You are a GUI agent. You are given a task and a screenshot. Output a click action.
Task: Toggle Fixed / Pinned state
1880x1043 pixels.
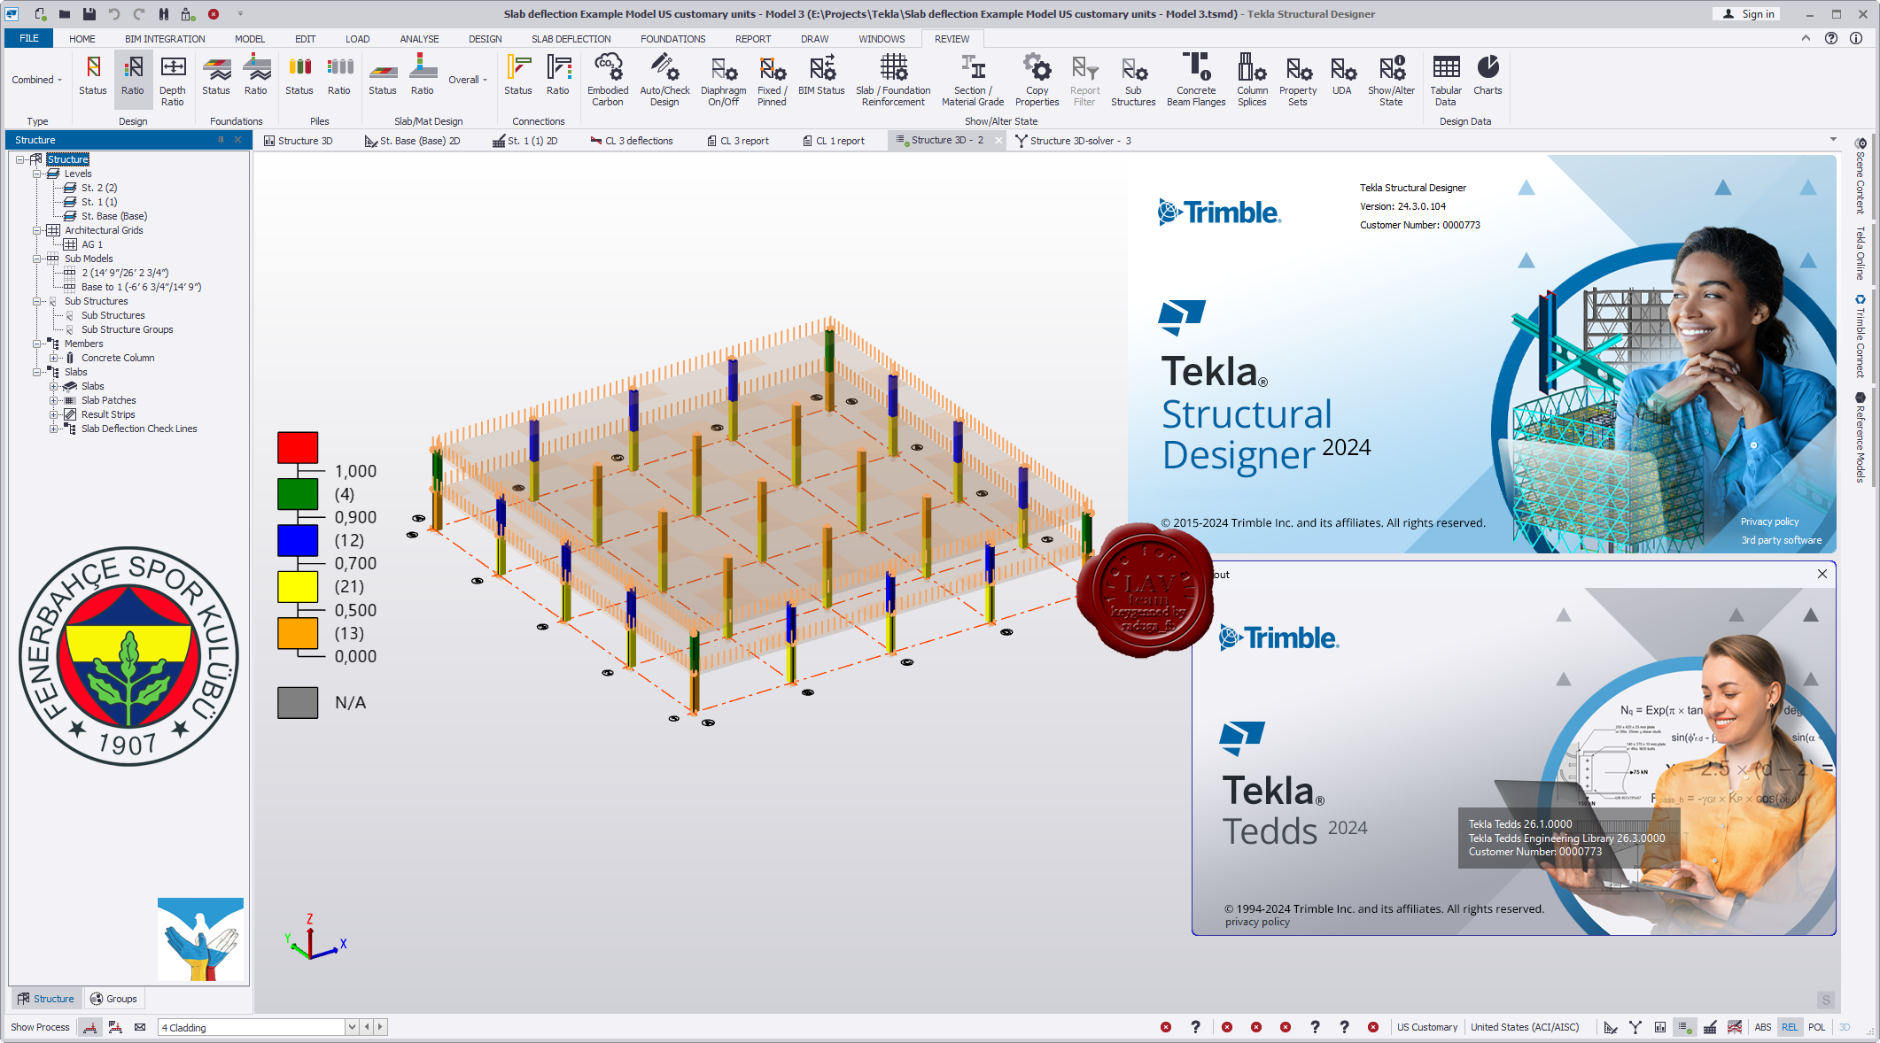pyautogui.click(x=772, y=81)
